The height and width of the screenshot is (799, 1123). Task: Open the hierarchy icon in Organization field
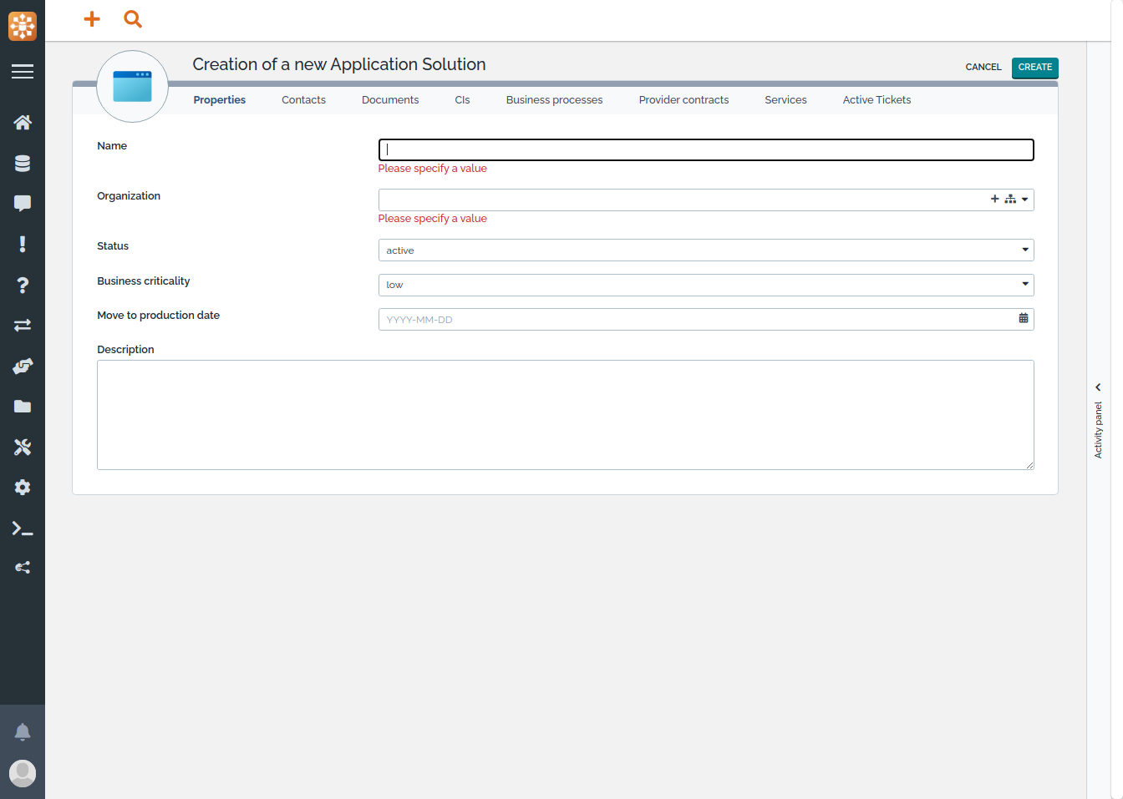pos(1010,200)
